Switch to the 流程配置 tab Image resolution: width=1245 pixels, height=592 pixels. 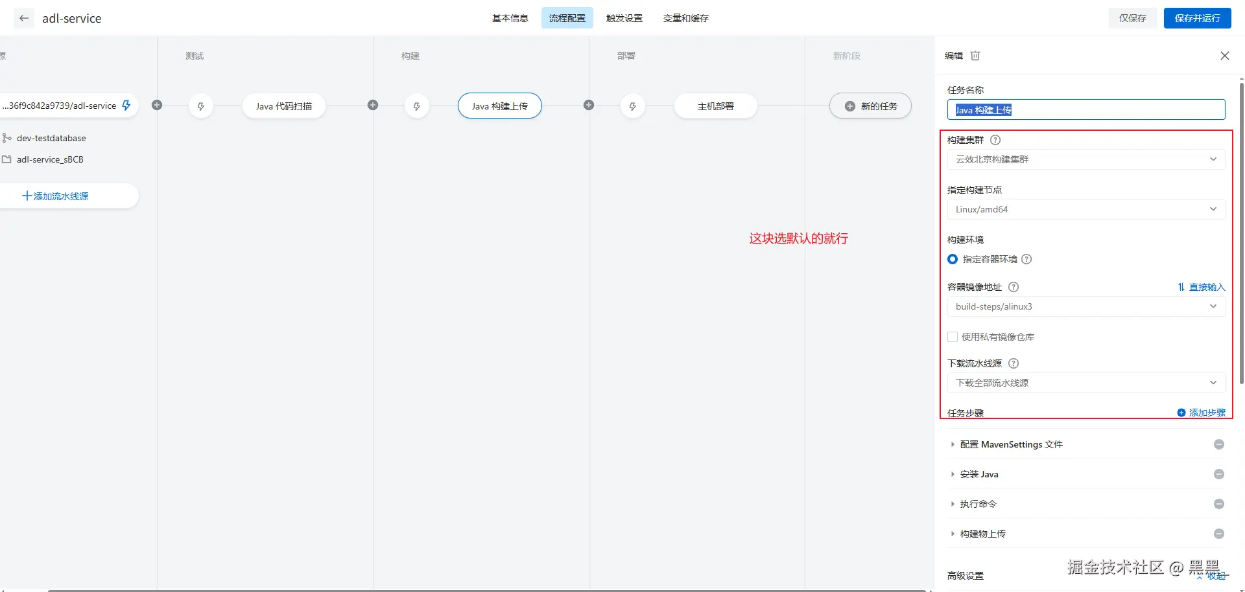567,18
